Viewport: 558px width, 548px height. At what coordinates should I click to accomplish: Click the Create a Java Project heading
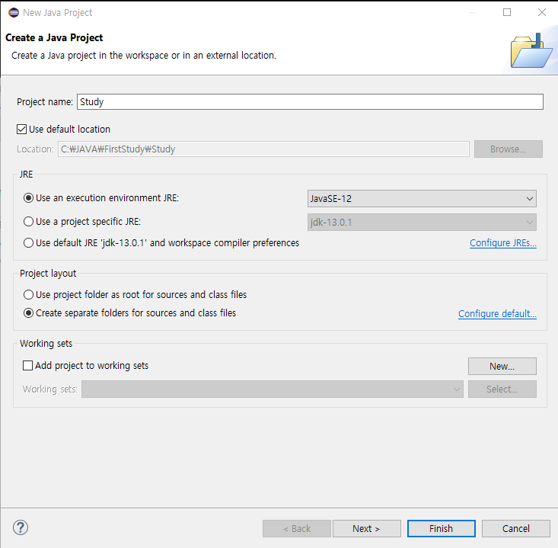pos(54,38)
